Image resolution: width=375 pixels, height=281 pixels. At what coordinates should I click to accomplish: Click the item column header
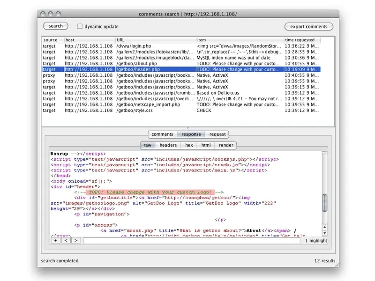pos(240,40)
